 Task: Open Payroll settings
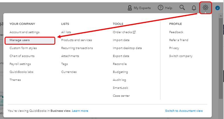point(20,64)
